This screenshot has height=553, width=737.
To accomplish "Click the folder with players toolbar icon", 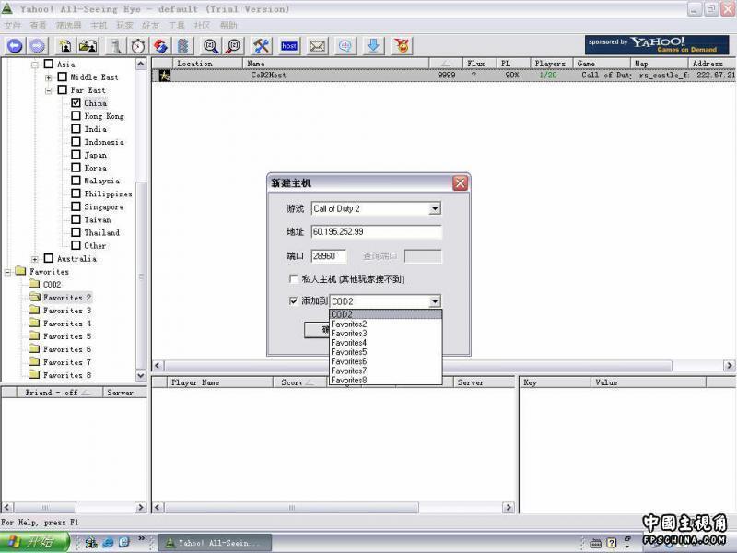I will pos(88,45).
